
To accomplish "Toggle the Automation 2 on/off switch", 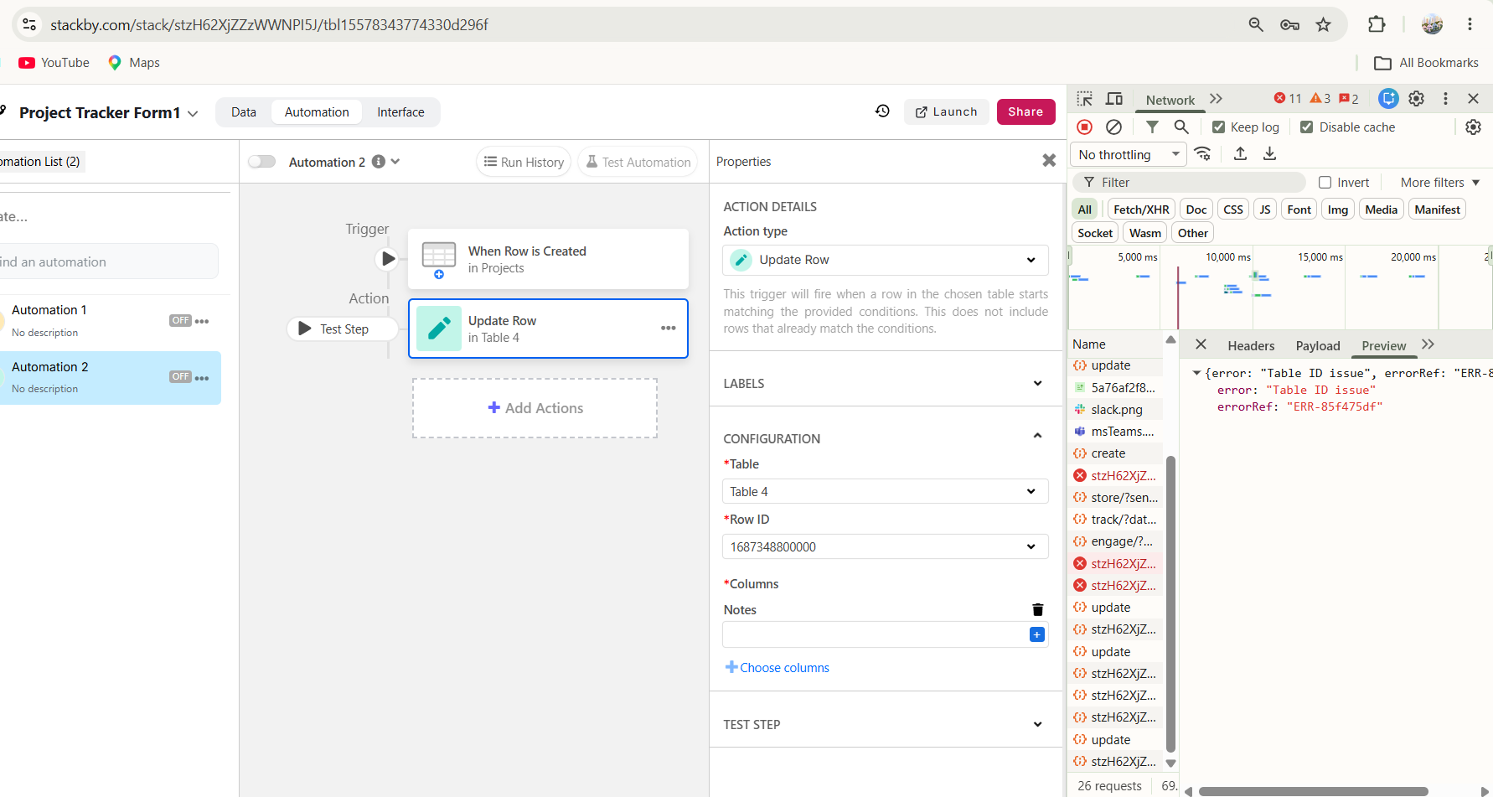I will pos(261,162).
